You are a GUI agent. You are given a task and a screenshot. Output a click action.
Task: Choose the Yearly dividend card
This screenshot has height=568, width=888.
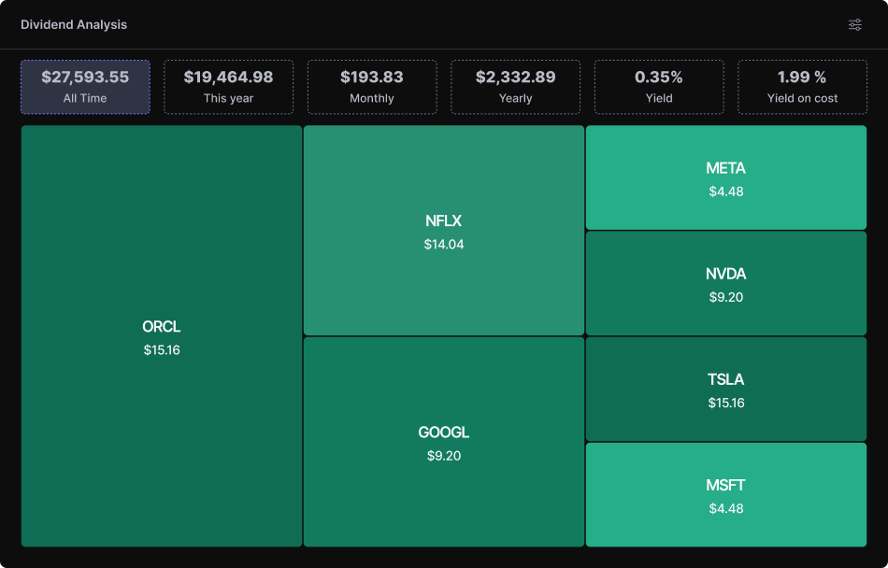(x=515, y=88)
